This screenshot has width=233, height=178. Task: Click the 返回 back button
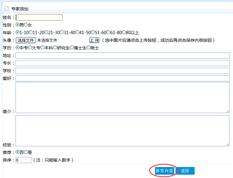(185, 171)
